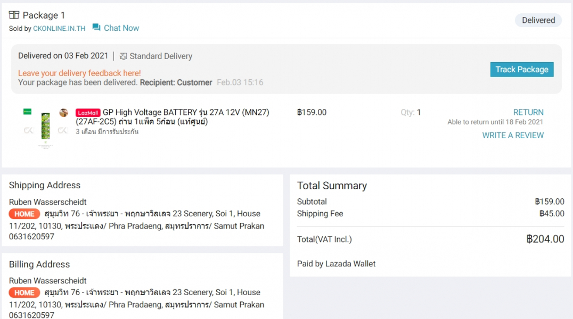Click the Subtotal amount ฿159.00

point(550,202)
